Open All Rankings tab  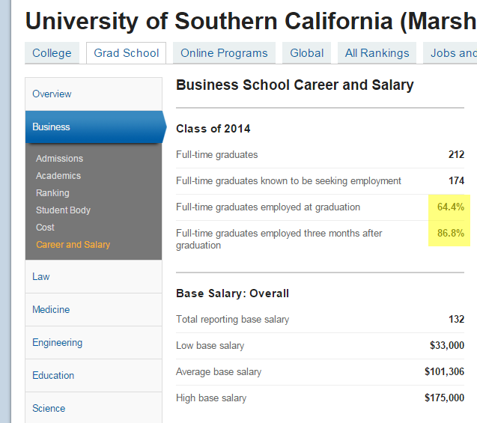click(377, 53)
